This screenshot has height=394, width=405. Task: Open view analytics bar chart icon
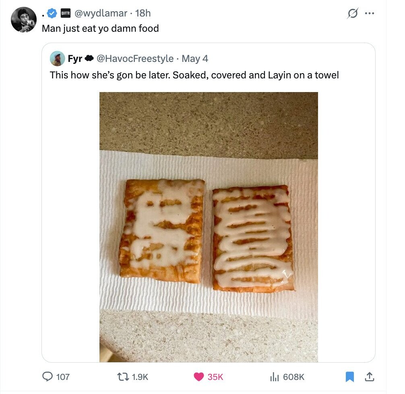coord(274,377)
